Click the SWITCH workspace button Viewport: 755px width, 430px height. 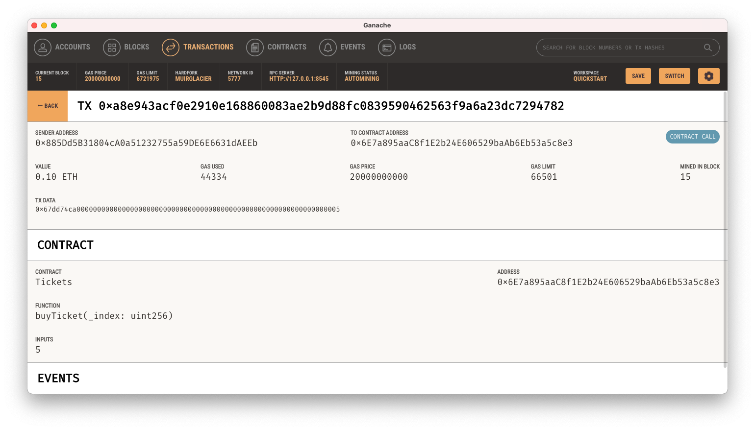click(x=675, y=76)
